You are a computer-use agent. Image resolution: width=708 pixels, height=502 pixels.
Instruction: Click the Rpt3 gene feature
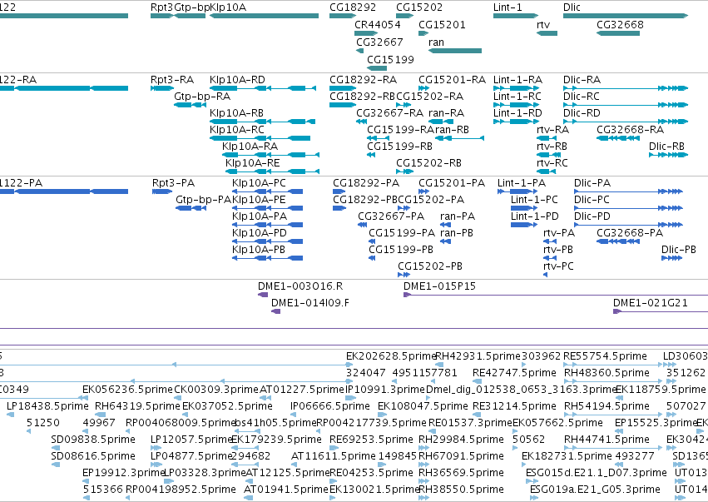(162, 16)
